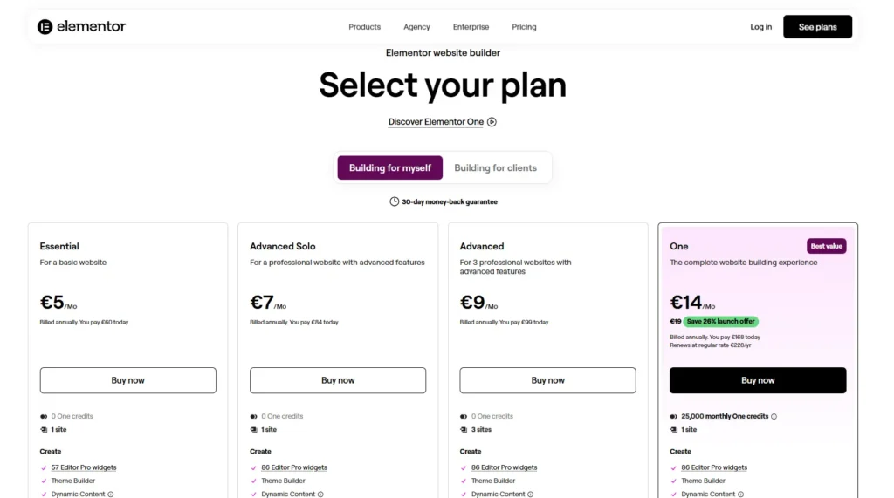Click the Elementor logo icon

click(x=45, y=27)
